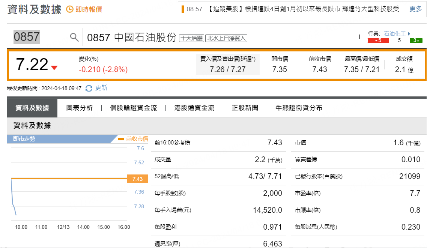The height and width of the screenshot is (248, 427).
Task: Click the 更新 refresh link
Action: (x=101, y=88)
